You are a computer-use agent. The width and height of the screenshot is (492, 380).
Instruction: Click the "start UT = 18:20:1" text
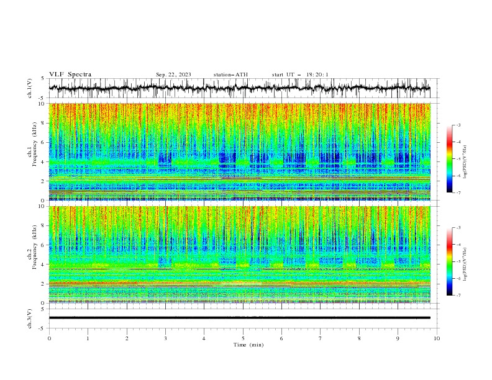[300, 75]
